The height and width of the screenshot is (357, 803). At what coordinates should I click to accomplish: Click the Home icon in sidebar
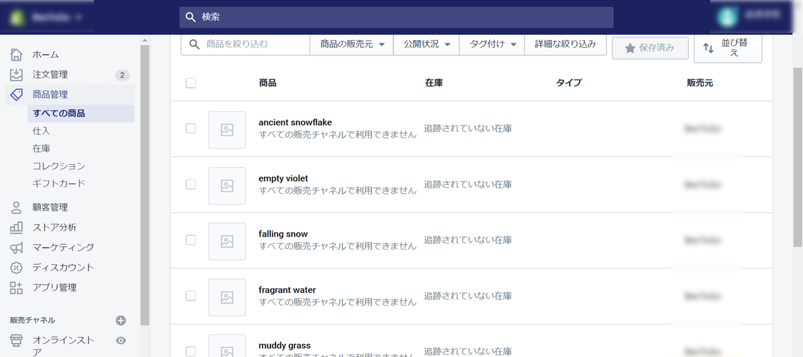tap(16, 54)
